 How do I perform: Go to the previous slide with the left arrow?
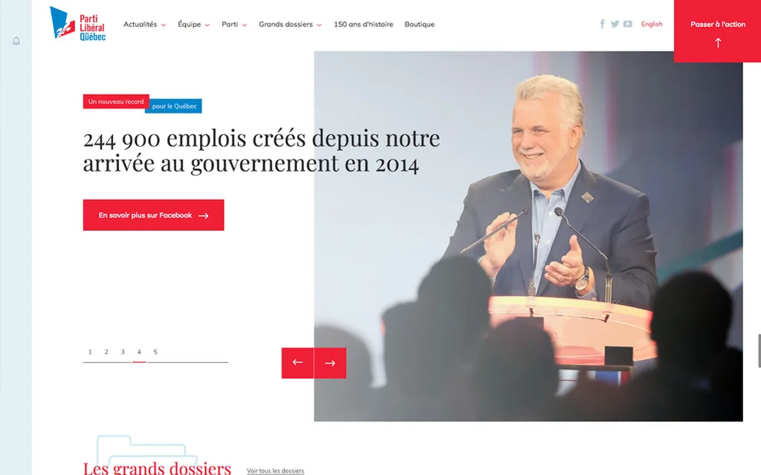click(x=297, y=362)
